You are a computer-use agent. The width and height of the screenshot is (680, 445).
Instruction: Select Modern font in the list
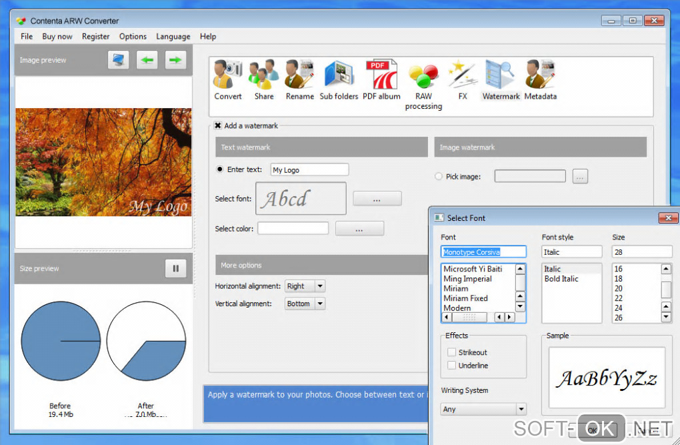click(457, 308)
